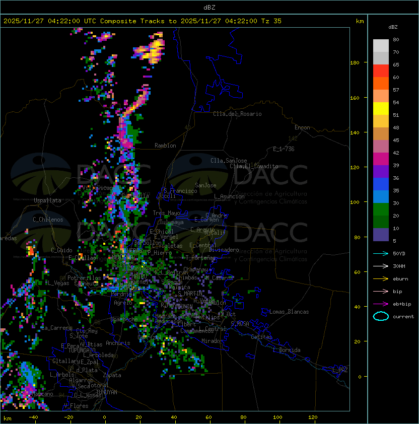Click the 'Manzano' place label
This screenshot has width=419, height=424.
[x=42, y=394]
